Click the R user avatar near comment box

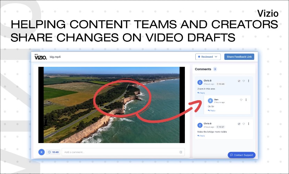pyautogui.click(x=41, y=152)
